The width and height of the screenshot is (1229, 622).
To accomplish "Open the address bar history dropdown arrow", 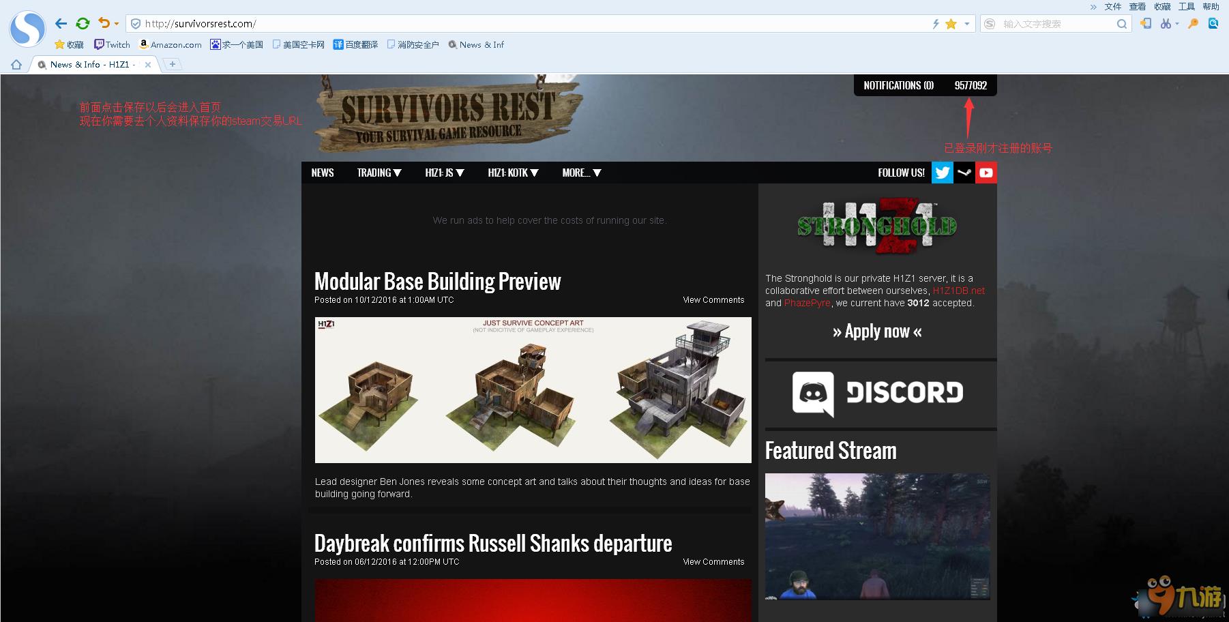I will [x=967, y=24].
